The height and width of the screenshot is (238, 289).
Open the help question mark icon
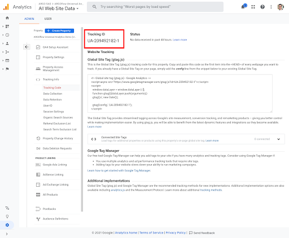[262, 7]
